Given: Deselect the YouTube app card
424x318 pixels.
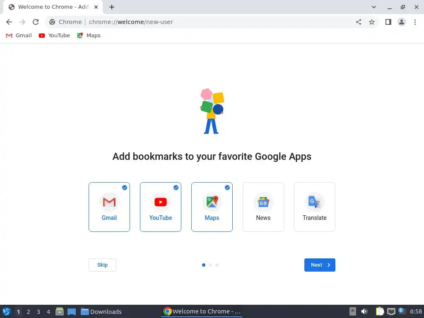Looking at the screenshot, I should (x=161, y=207).
